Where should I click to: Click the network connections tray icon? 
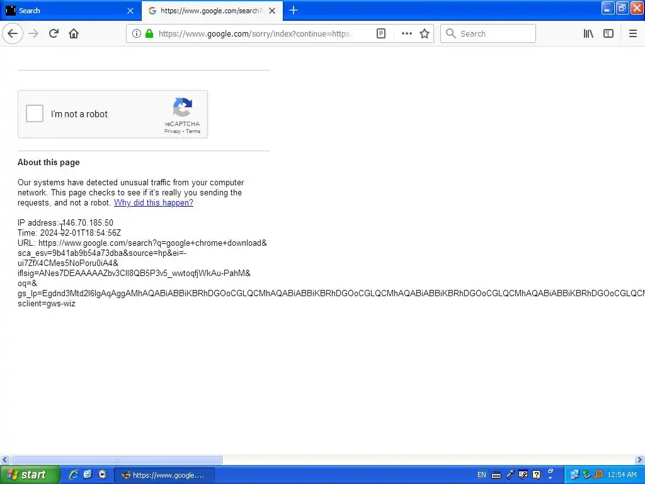[x=574, y=475]
